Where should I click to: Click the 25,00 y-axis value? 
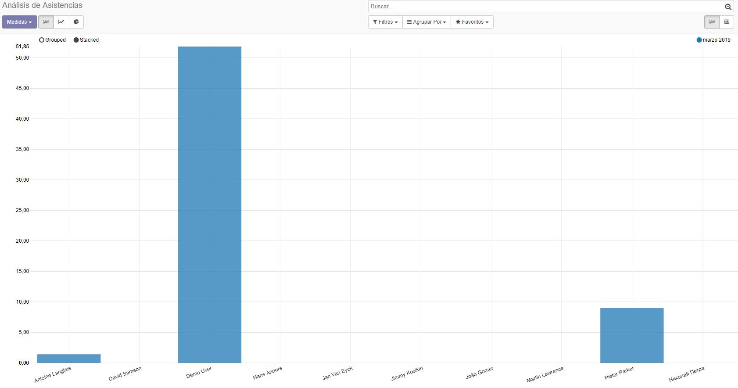click(x=22, y=210)
